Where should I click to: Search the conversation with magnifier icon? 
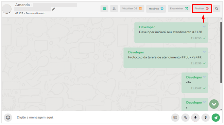(x=216, y=9)
